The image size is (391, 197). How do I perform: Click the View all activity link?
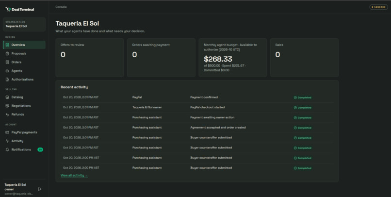(74, 176)
